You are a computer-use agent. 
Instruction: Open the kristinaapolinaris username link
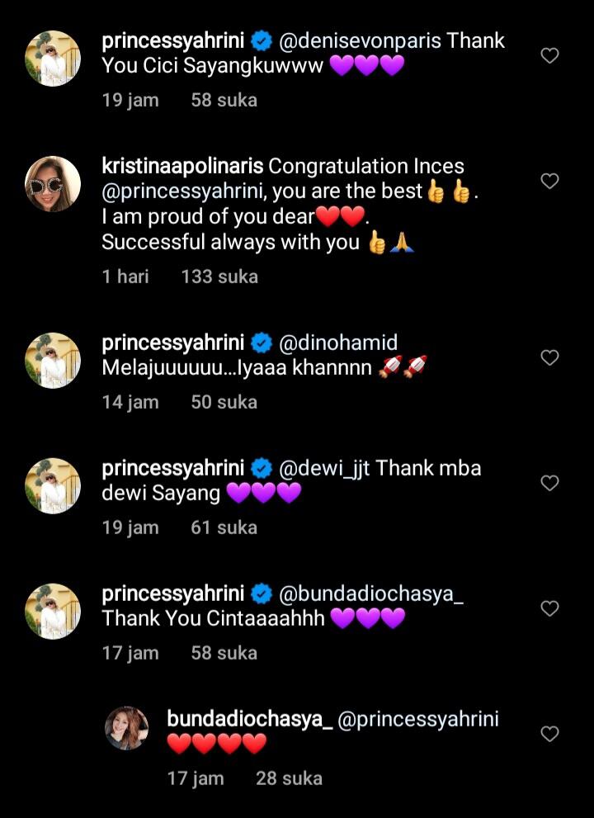(182, 166)
